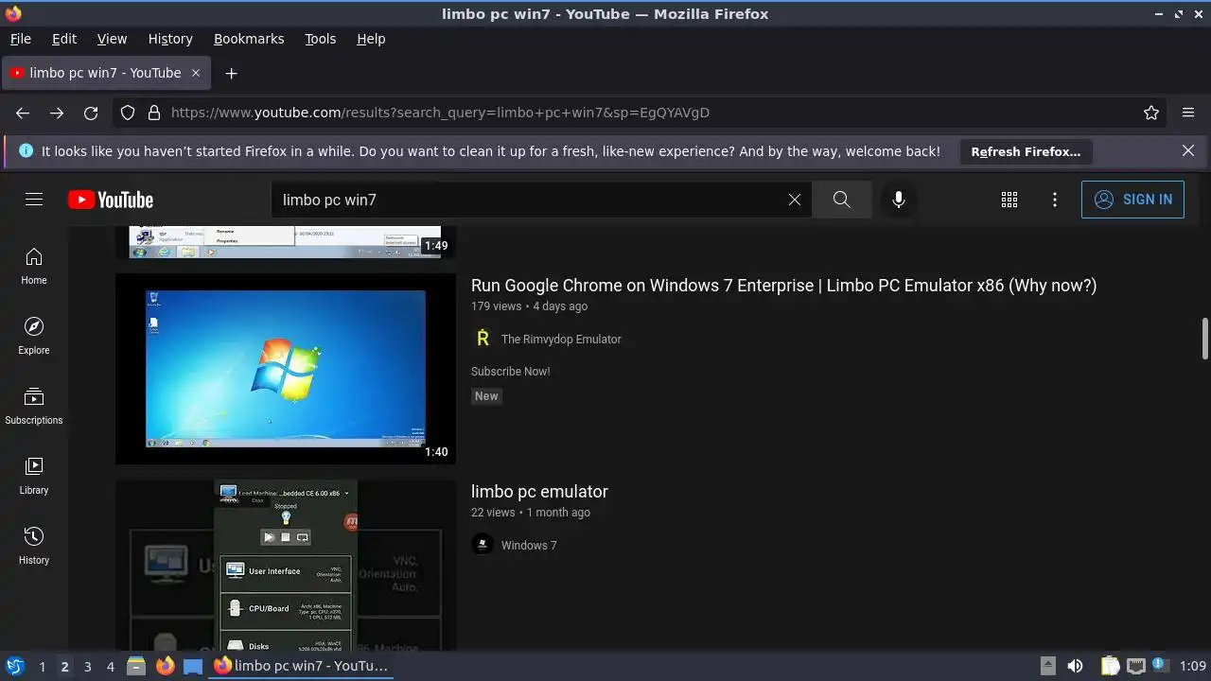Screen dimensions: 1211x681
Task: Open the File menu
Action: point(21,39)
